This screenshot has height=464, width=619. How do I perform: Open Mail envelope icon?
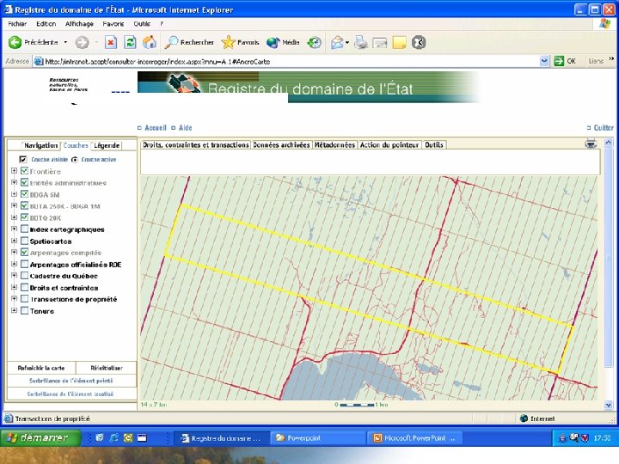(337, 42)
